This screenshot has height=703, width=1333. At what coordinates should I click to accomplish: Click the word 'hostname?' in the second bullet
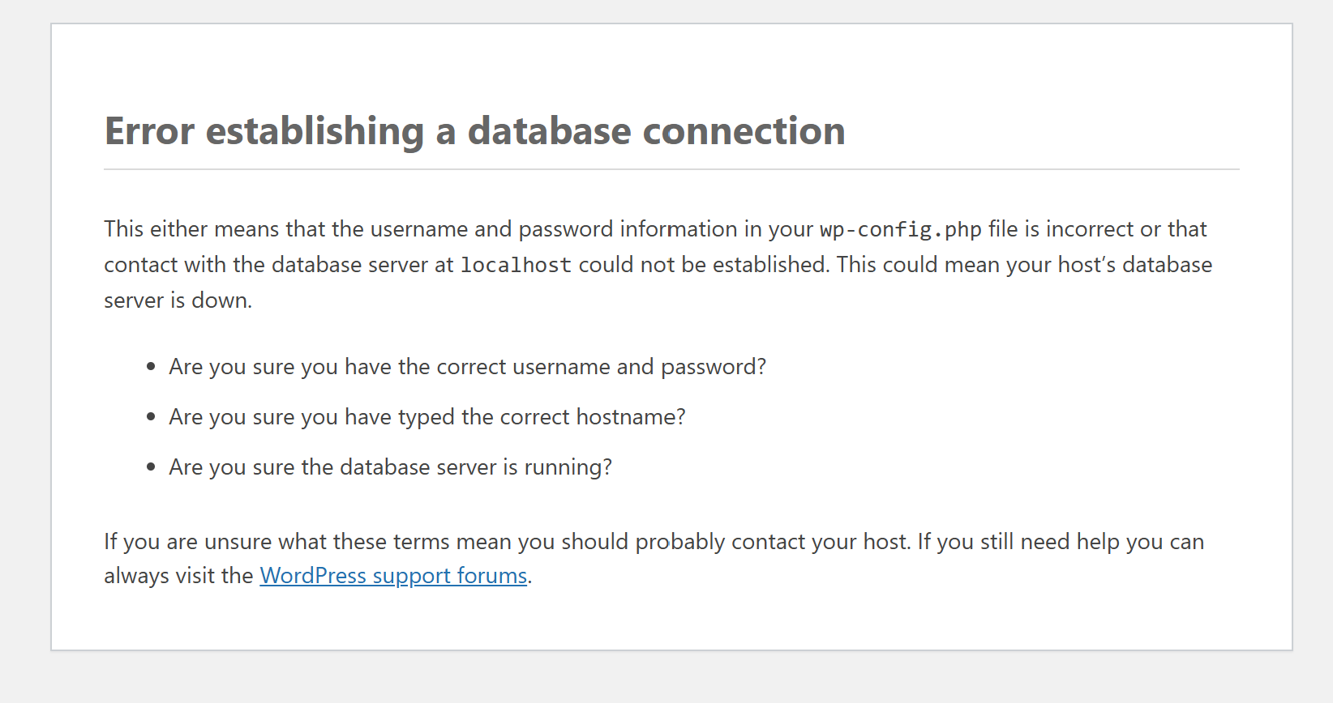[x=631, y=417]
